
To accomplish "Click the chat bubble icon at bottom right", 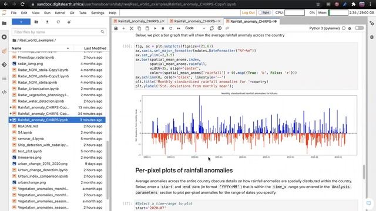I will pyautogui.click(x=368, y=203).
